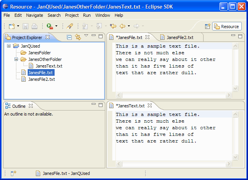
Task: Select JanesOtherFolder in Project Explorer
Action: click(x=45, y=59)
